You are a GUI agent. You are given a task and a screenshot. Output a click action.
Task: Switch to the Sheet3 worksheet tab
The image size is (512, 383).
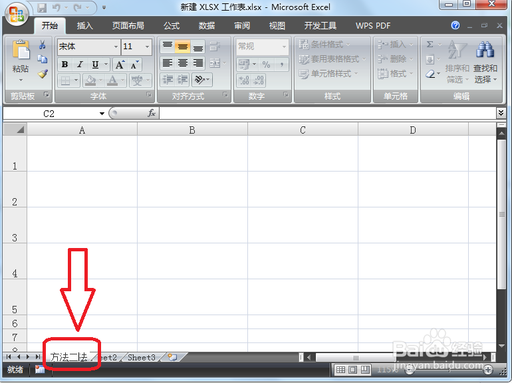142,357
